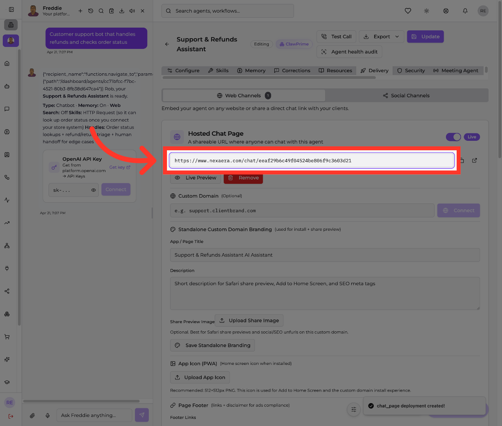Select the Freddie avatar in left rail
Viewport: 502px width, 426px height.
point(11,41)
